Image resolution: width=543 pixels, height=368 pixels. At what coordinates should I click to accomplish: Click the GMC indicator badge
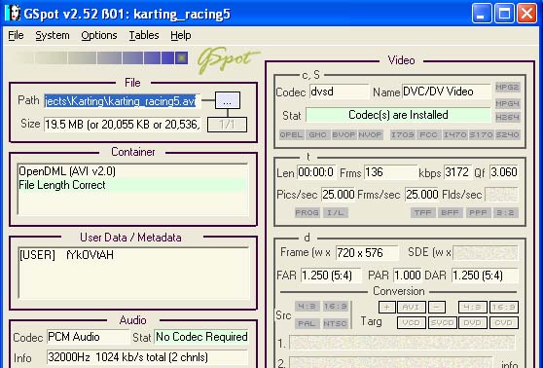(x=317, y=134)
